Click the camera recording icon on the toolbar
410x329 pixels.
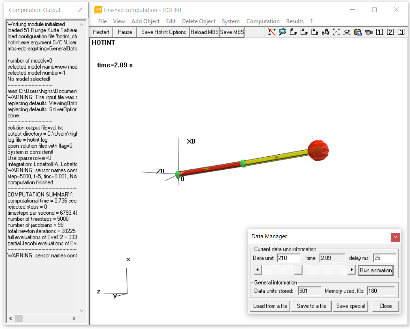pyautogui.click(x=369, y=32)
